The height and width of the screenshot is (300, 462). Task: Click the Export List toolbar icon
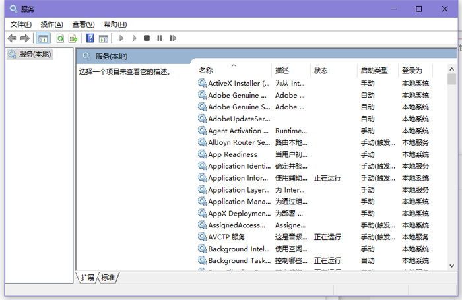click(x=73, y=38)
